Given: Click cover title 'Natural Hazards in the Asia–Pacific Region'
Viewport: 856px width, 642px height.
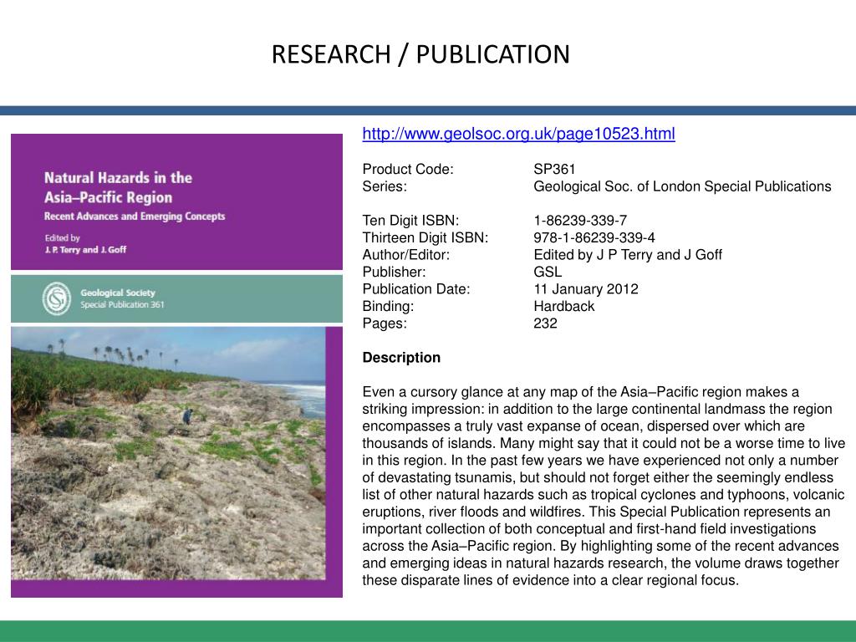Looking at the screenshot, I should (118, 187).
